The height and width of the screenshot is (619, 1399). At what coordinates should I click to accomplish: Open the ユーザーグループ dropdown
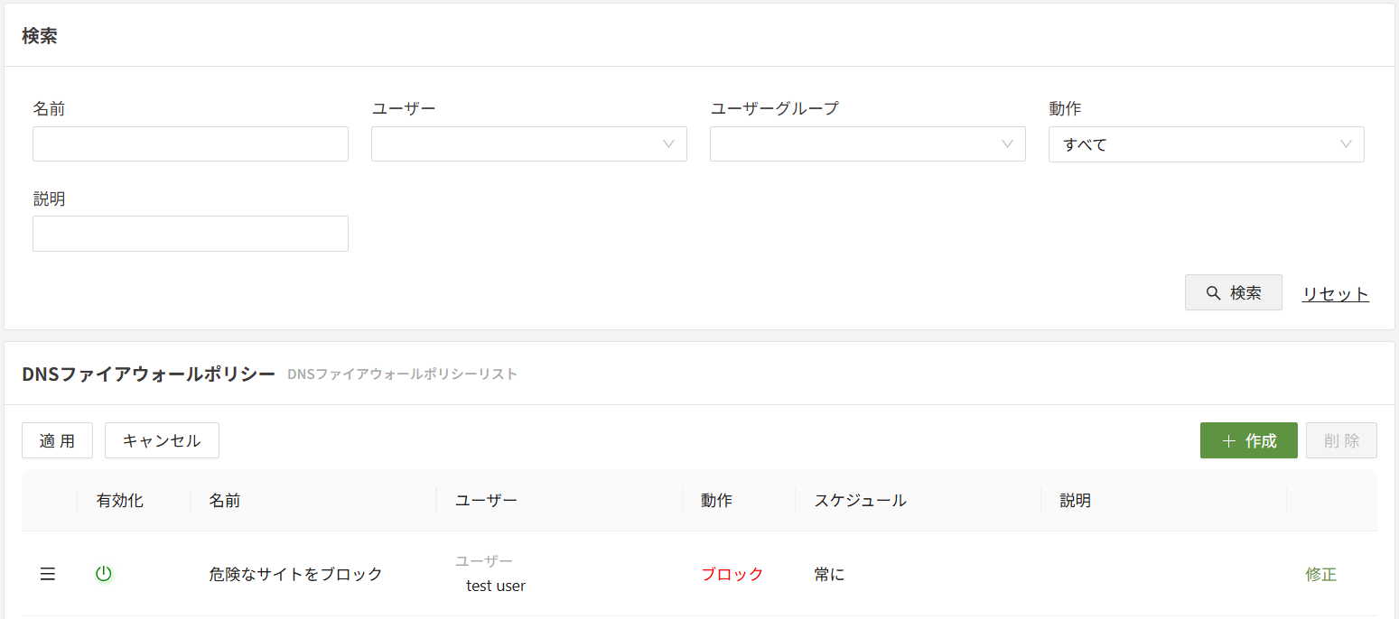click(867, 143)
